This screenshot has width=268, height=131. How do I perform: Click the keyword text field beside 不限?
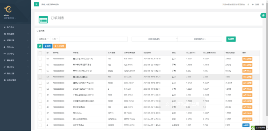(93, 39)
